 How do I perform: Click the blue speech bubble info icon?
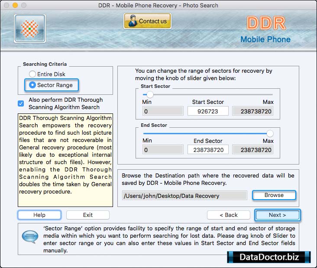pos(30,236)
